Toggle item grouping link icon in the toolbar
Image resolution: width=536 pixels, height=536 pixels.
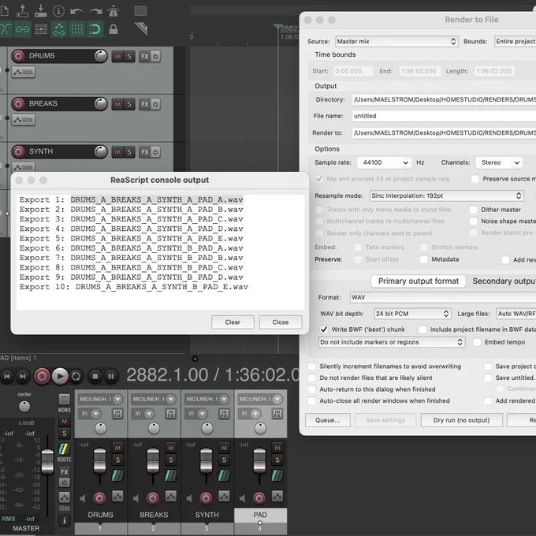[x=23, y=29]
